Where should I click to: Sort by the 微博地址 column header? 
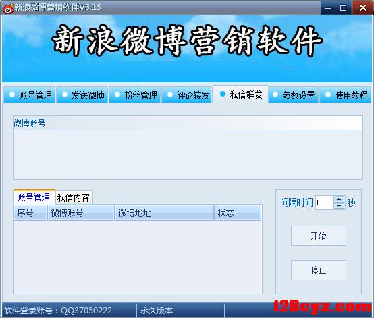point(164,213)
